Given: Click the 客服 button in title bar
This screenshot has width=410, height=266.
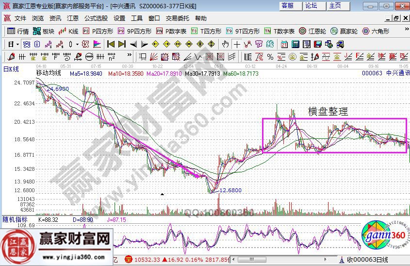Looking at the screenshot, I should coord(287,6).
